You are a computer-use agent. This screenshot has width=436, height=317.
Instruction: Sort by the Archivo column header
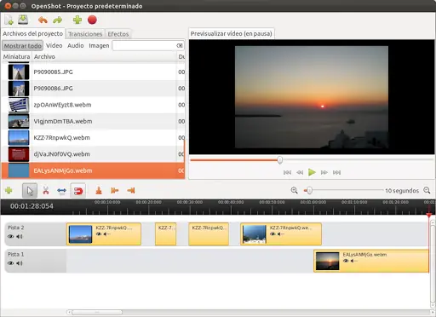104,57
